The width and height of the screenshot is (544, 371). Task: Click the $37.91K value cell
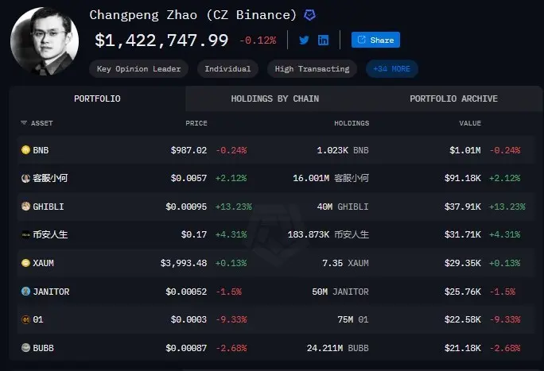[x=463, y=207]
